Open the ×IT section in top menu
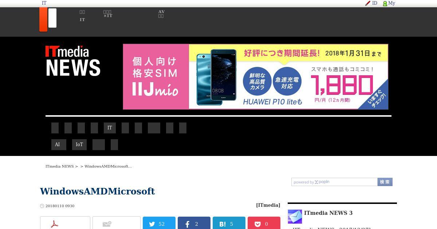The image size is (437, 229). coord(108,14)
